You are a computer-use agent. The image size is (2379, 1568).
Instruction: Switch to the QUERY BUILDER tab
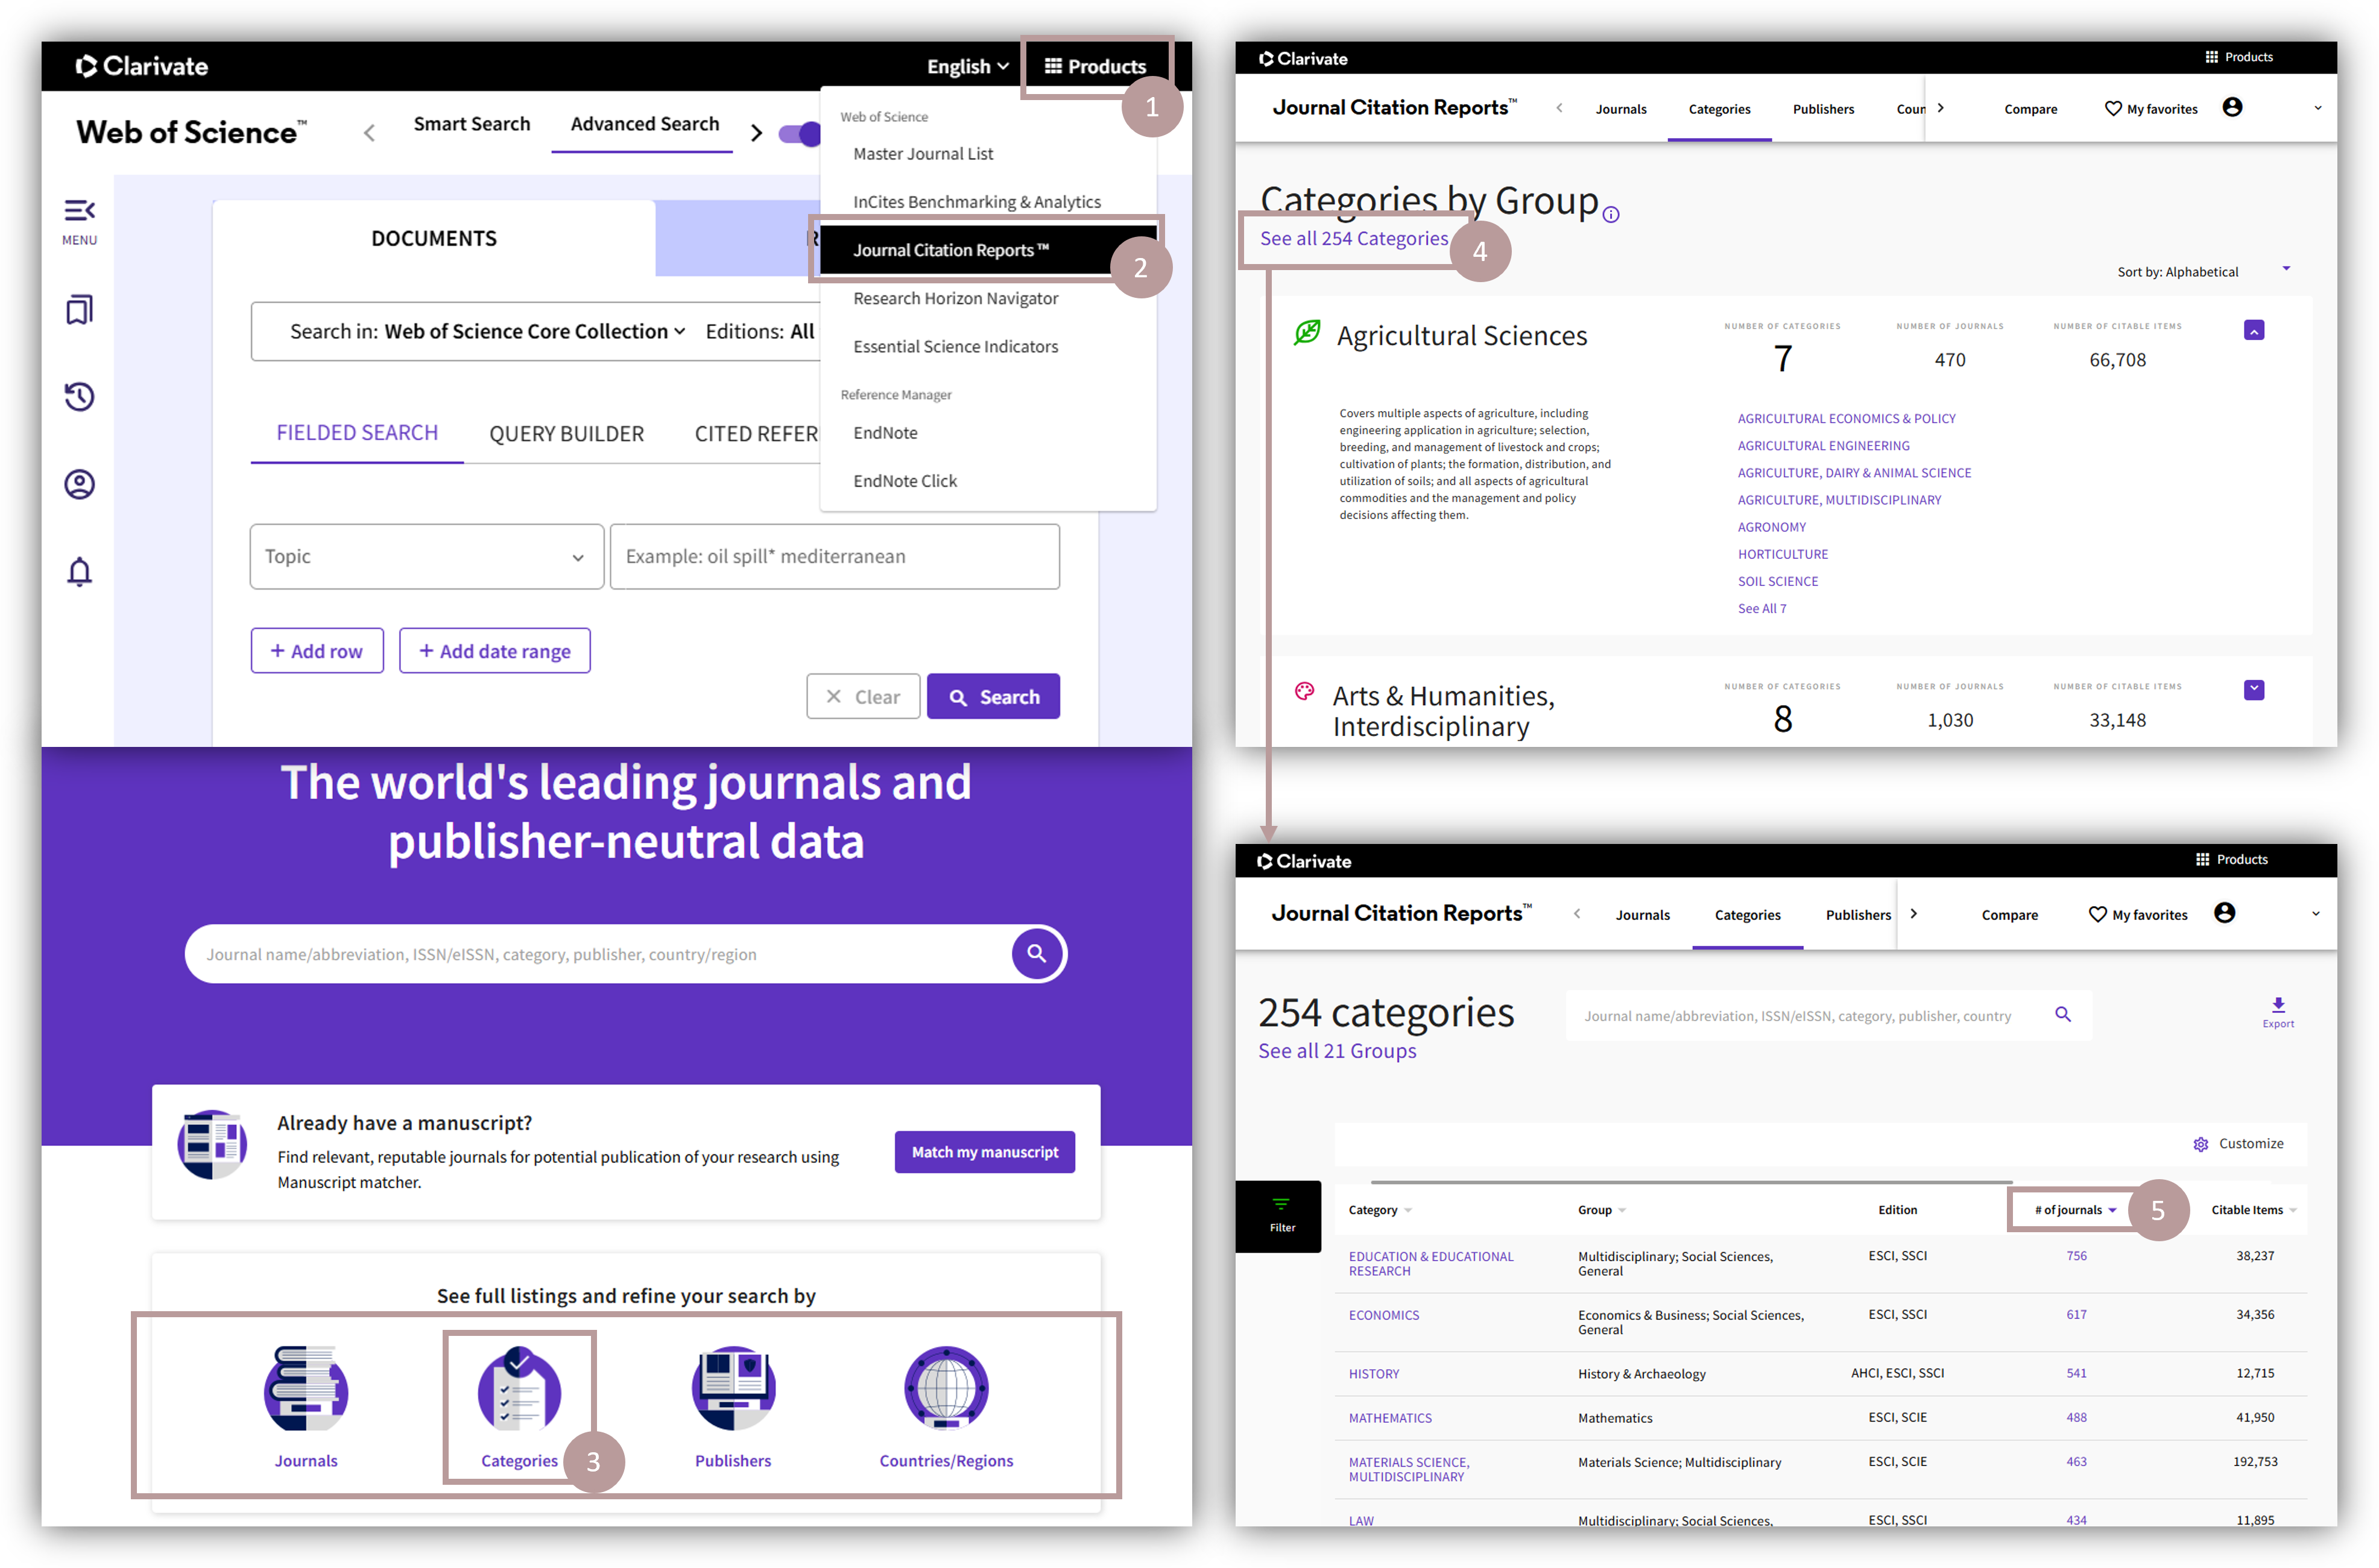566,434
